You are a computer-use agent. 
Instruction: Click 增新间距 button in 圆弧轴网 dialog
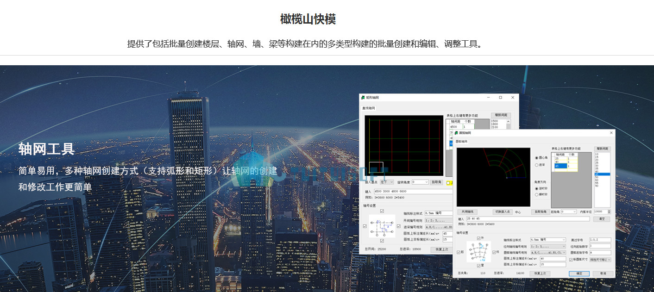tap(602, 149)
